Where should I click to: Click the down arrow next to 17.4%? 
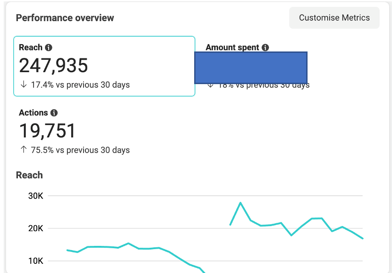pyautogui.click(x=23, y=84)
